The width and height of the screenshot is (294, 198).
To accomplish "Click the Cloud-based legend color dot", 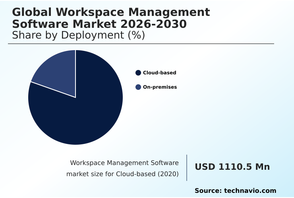I will pyautogui.click(x=138, y=73).
